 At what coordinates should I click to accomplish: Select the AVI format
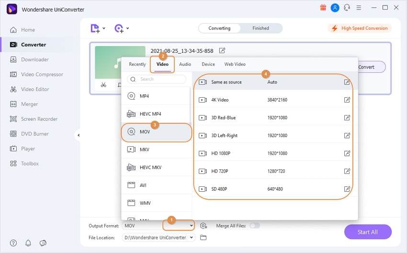point(156,185)
